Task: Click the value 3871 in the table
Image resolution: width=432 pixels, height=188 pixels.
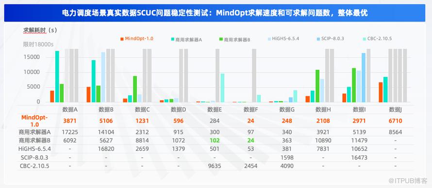Action: coord(70,121)
